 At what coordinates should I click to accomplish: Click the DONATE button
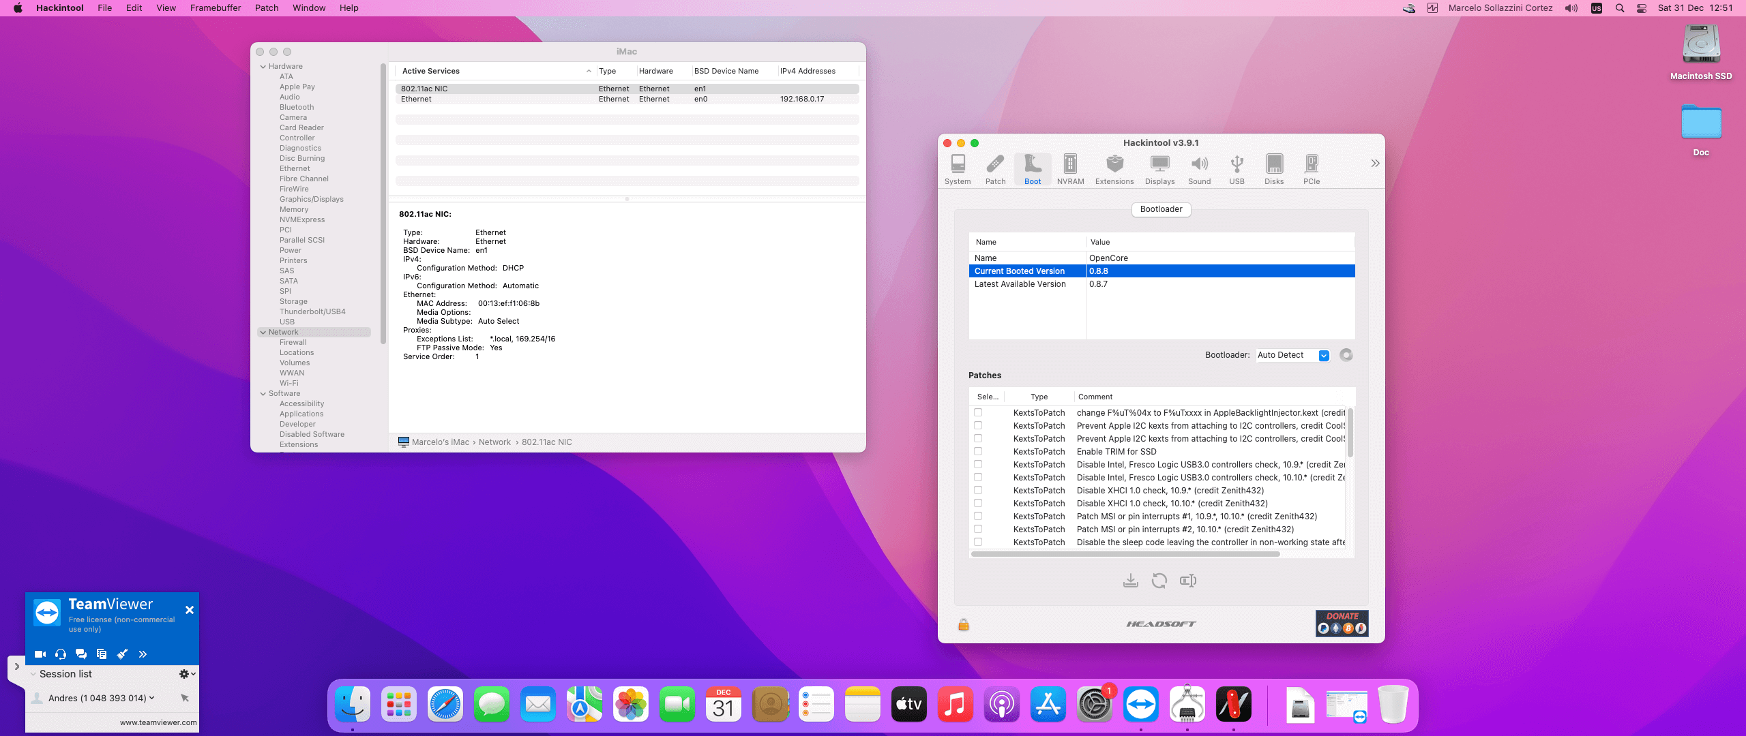pos(1342,623)
